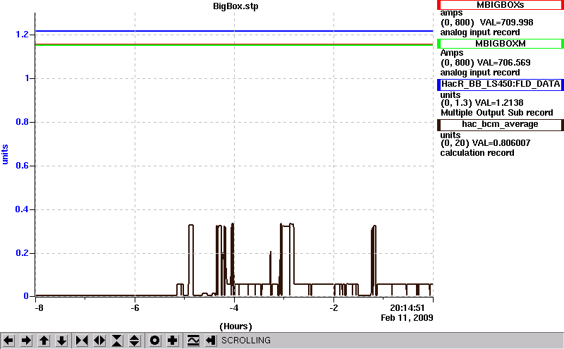Click the 'Multiple Output Sub record' text

click(497, 113)
